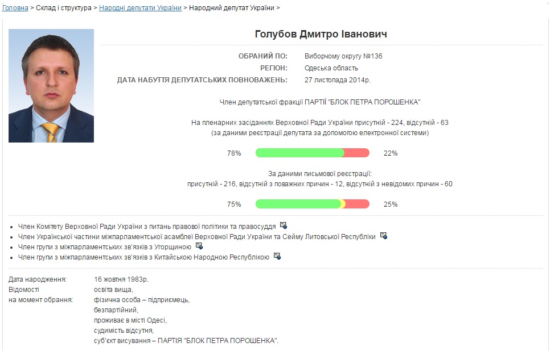
Task: Go to Народні депутати України page
Action: (140, 8)
